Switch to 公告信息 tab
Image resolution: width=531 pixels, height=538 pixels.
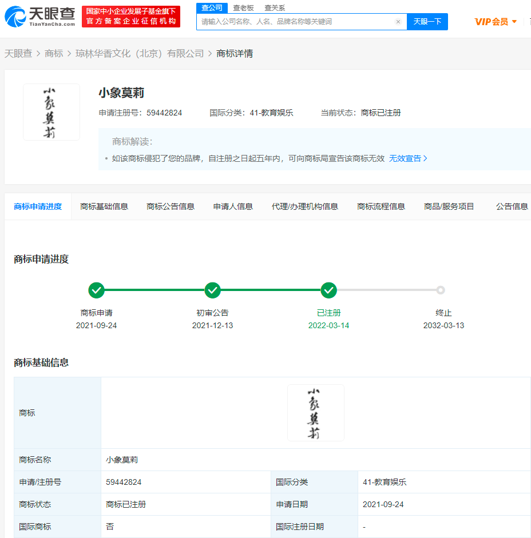click(512, 206)
